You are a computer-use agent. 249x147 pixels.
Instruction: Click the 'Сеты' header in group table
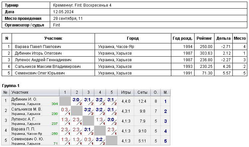pyautogui.click(x=142, y=92)
